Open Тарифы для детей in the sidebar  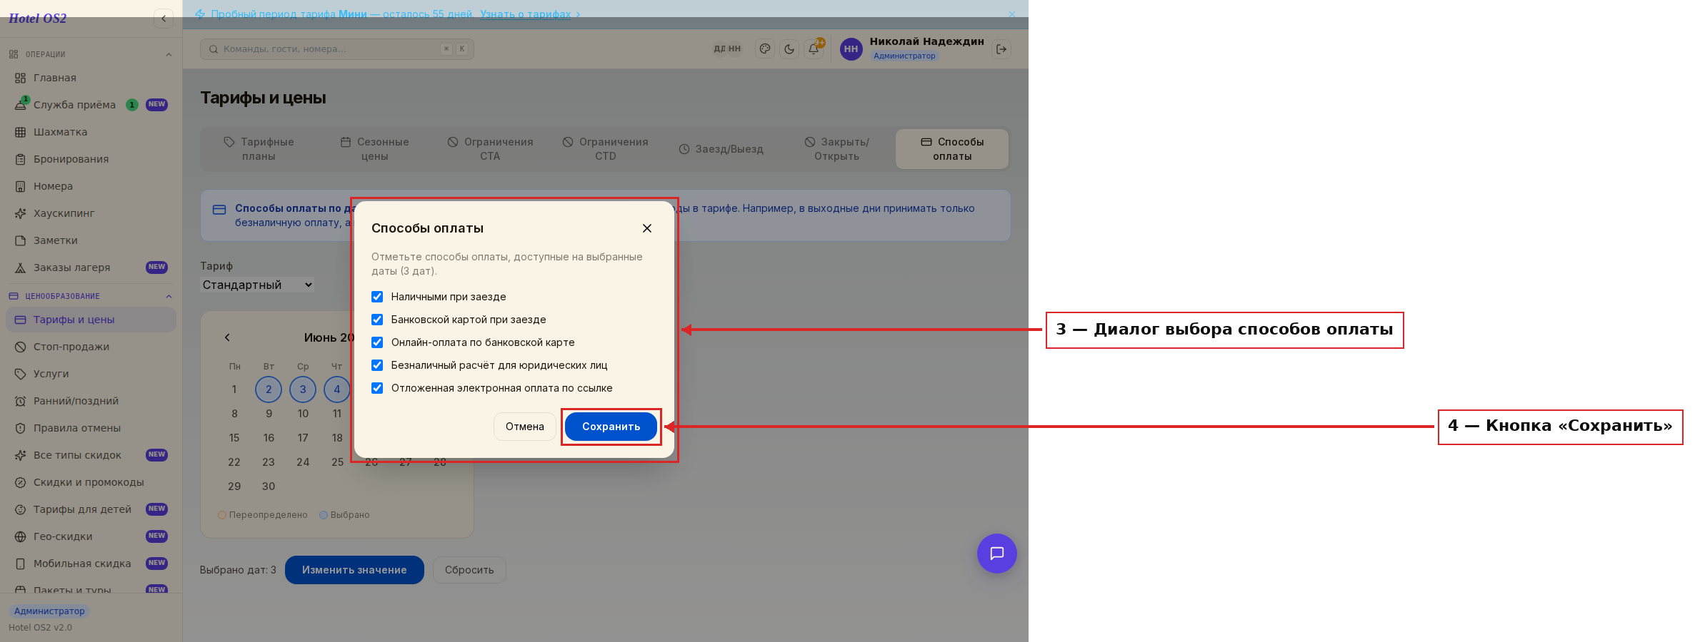[91, 509]
